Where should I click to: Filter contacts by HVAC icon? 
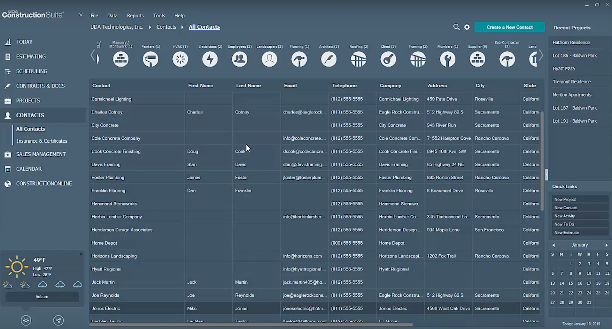(x=180, y=59)
